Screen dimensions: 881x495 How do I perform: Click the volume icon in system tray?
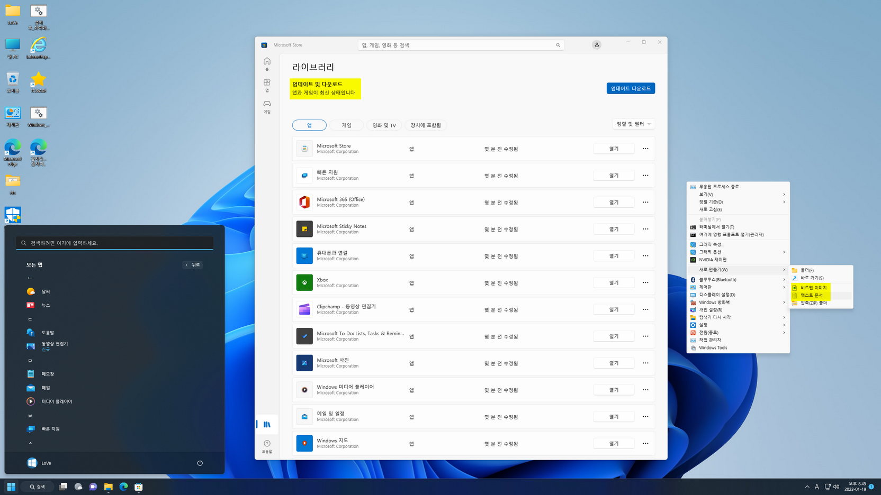[836, 487]
